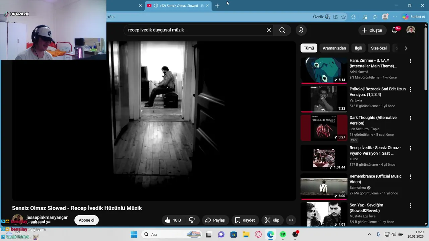Click Turco channel name

[x=354, y=159]
